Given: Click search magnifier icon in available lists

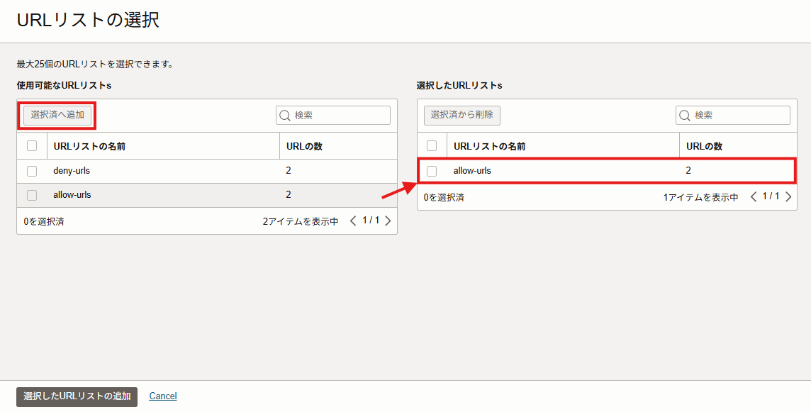Looking at the screenshot, I should [x=285, y=116].
